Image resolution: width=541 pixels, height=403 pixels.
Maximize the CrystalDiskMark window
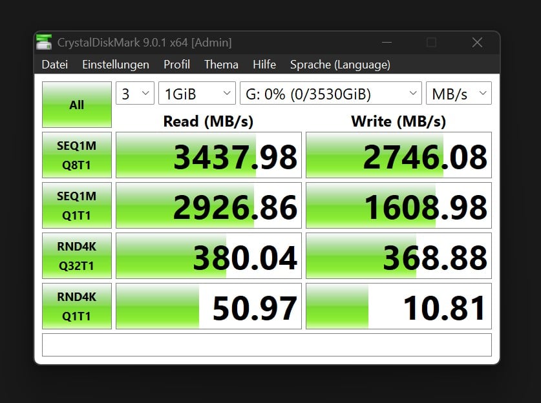pyautogui.click(x=431, y=43)
